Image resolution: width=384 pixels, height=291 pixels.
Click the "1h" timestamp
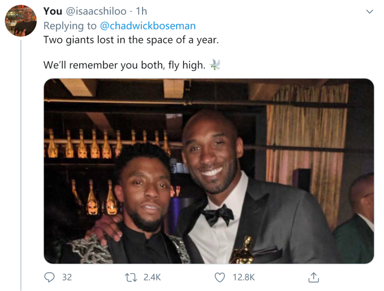tap(141, 11)
